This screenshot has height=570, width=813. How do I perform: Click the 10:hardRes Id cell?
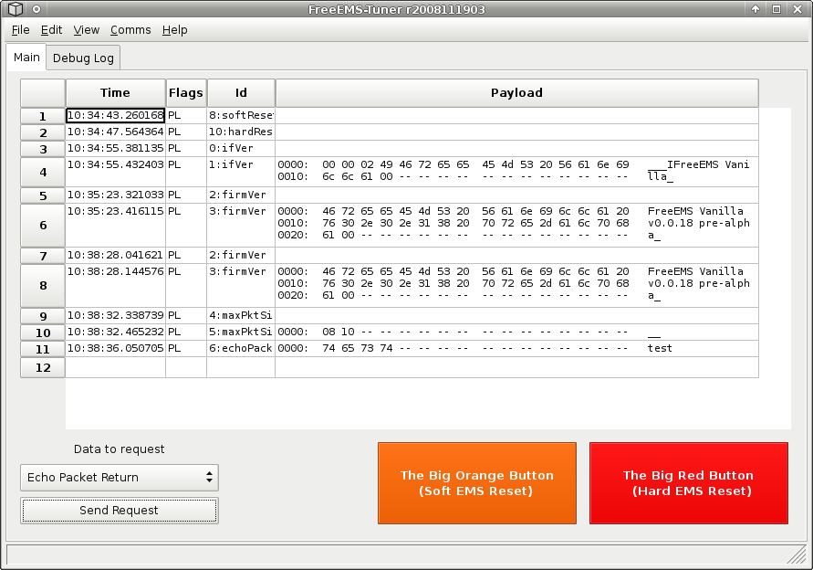click(241, 132)
